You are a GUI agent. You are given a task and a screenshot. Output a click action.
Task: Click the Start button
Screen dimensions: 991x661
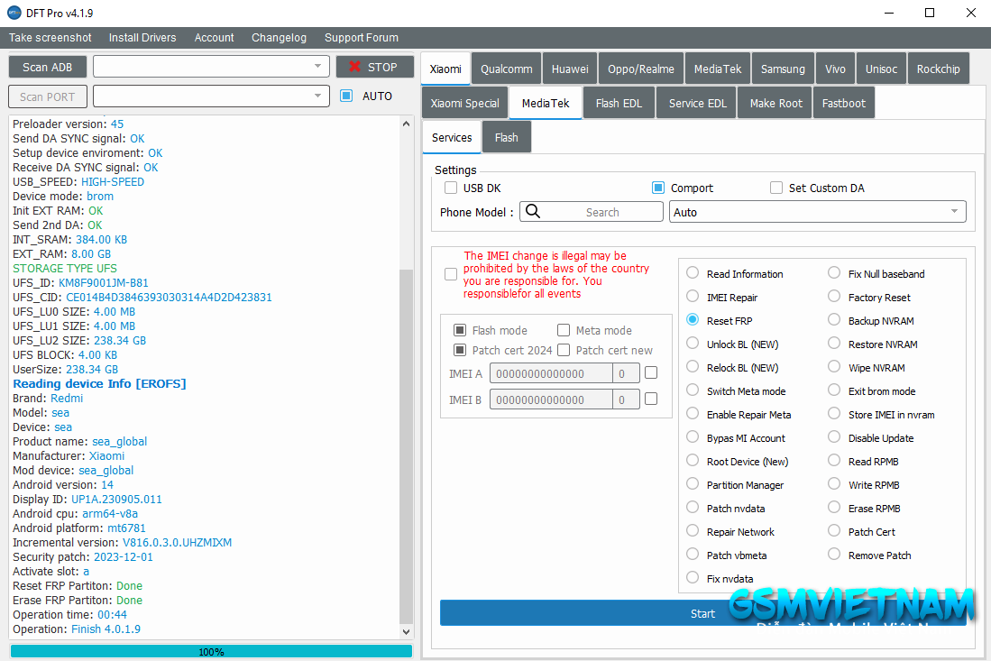[x=702, y=613]
